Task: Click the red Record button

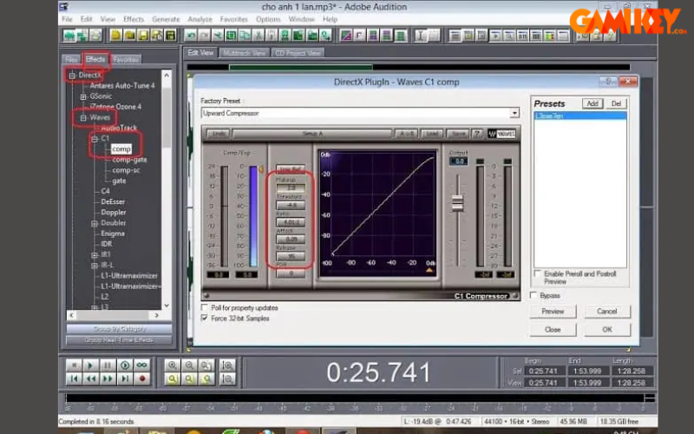Action: click(x=142, y=378)
